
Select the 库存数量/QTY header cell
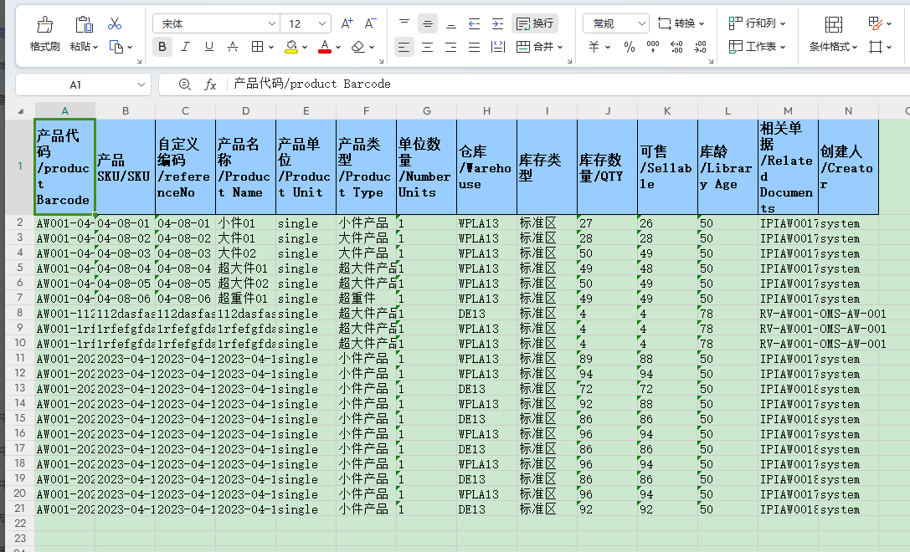pos(607,167)
